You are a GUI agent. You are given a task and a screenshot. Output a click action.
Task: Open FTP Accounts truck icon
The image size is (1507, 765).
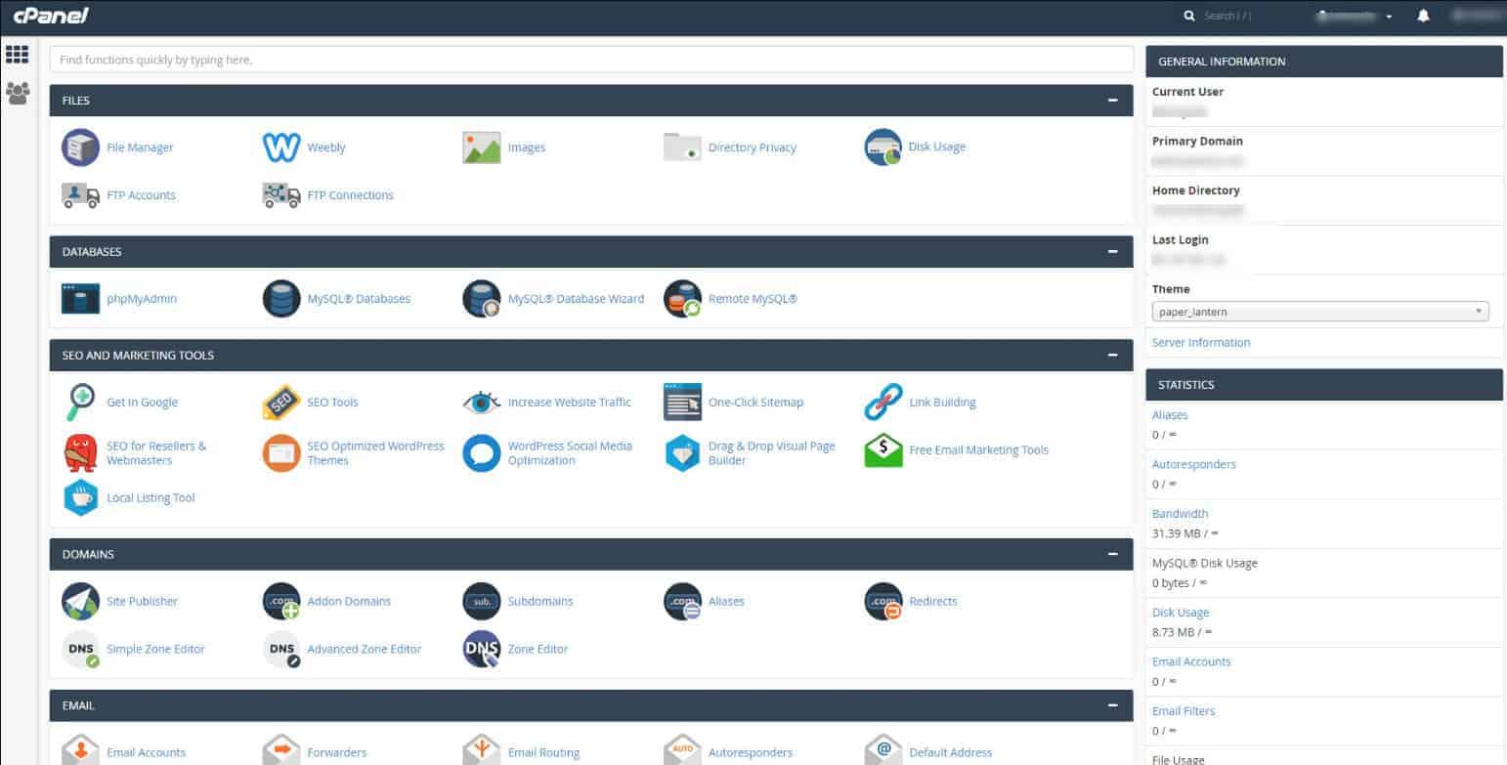click(80, 195)
